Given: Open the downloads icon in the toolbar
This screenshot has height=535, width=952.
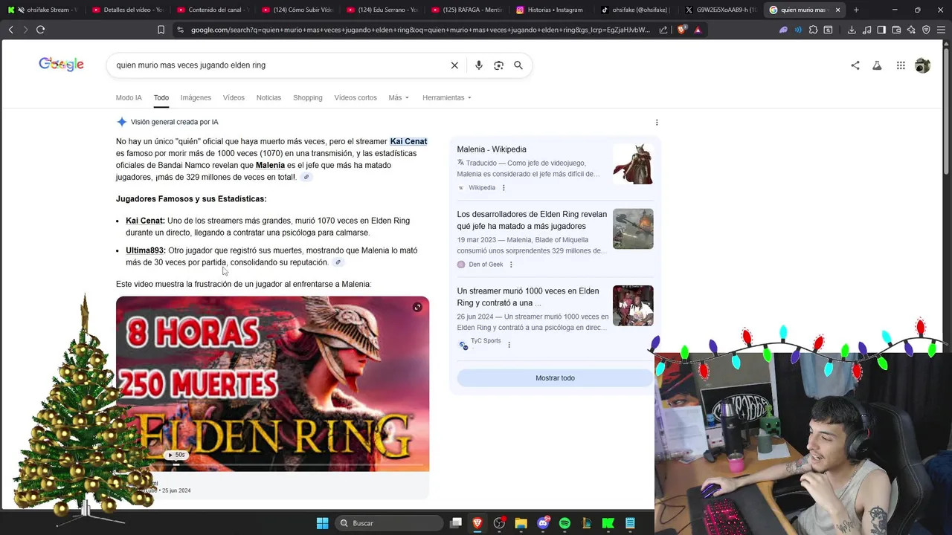Looking at the screenshot, I should click(x=852, y=30).
